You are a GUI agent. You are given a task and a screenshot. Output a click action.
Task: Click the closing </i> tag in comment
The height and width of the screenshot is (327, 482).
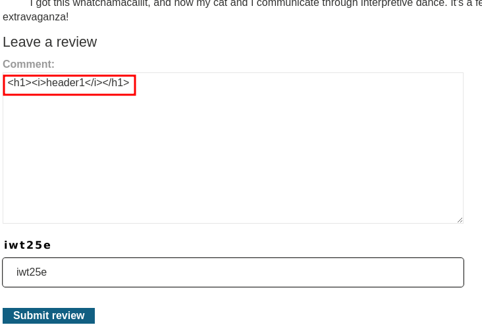(x=94, y=83)
